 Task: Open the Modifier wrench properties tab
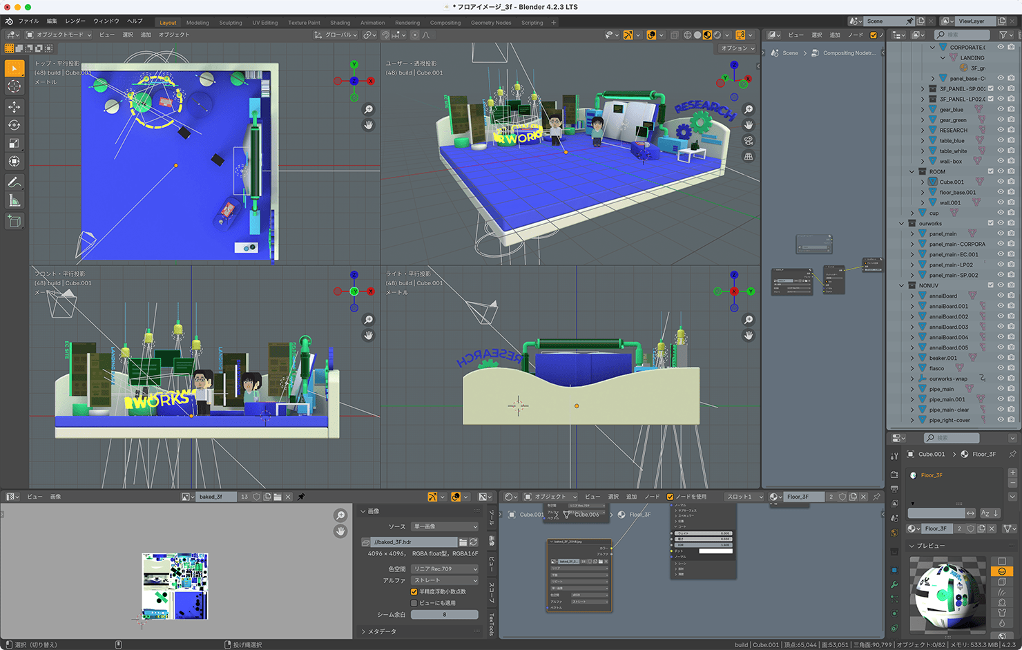coord(894,585)
